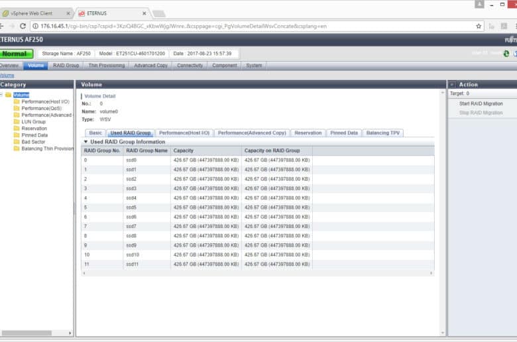Screen dimensions: 517x342
Task: Open the RAID Group menu tab
Action: (x=66, y=66)
